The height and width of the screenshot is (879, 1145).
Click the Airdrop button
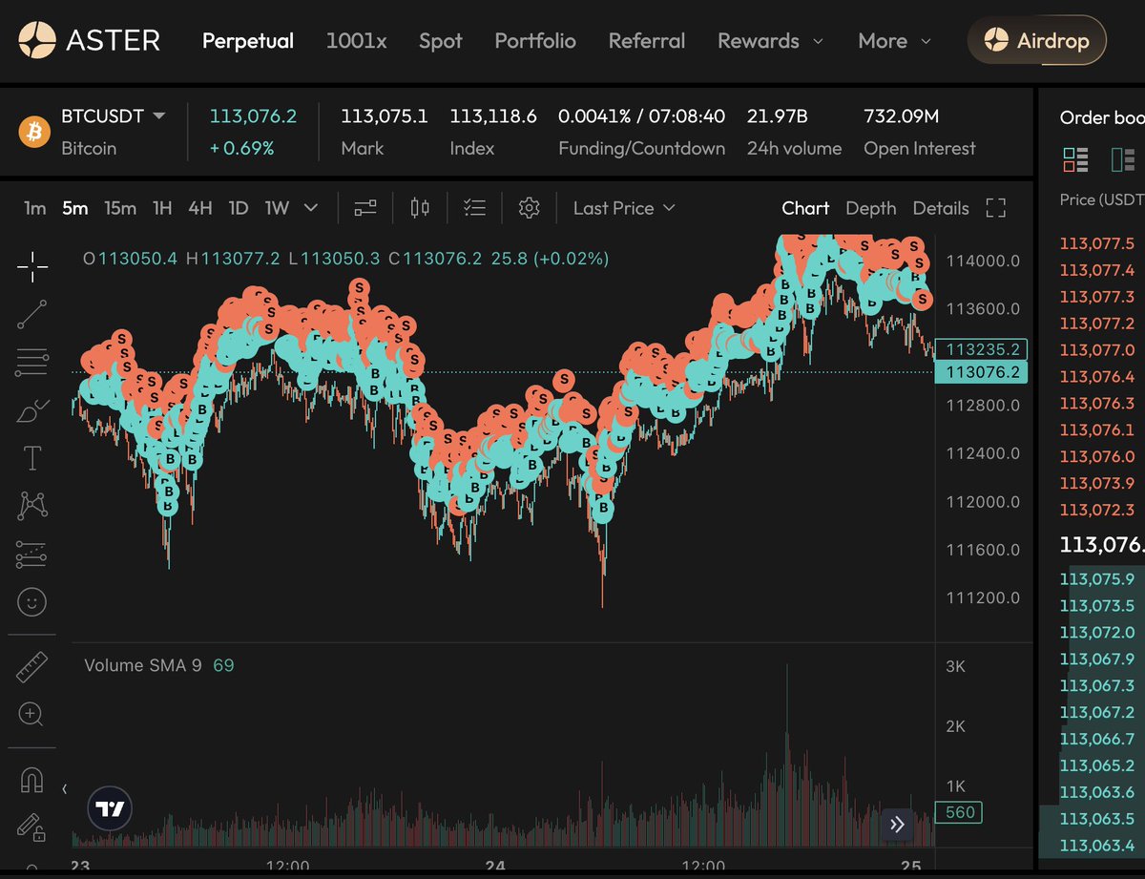[1036, 41]
